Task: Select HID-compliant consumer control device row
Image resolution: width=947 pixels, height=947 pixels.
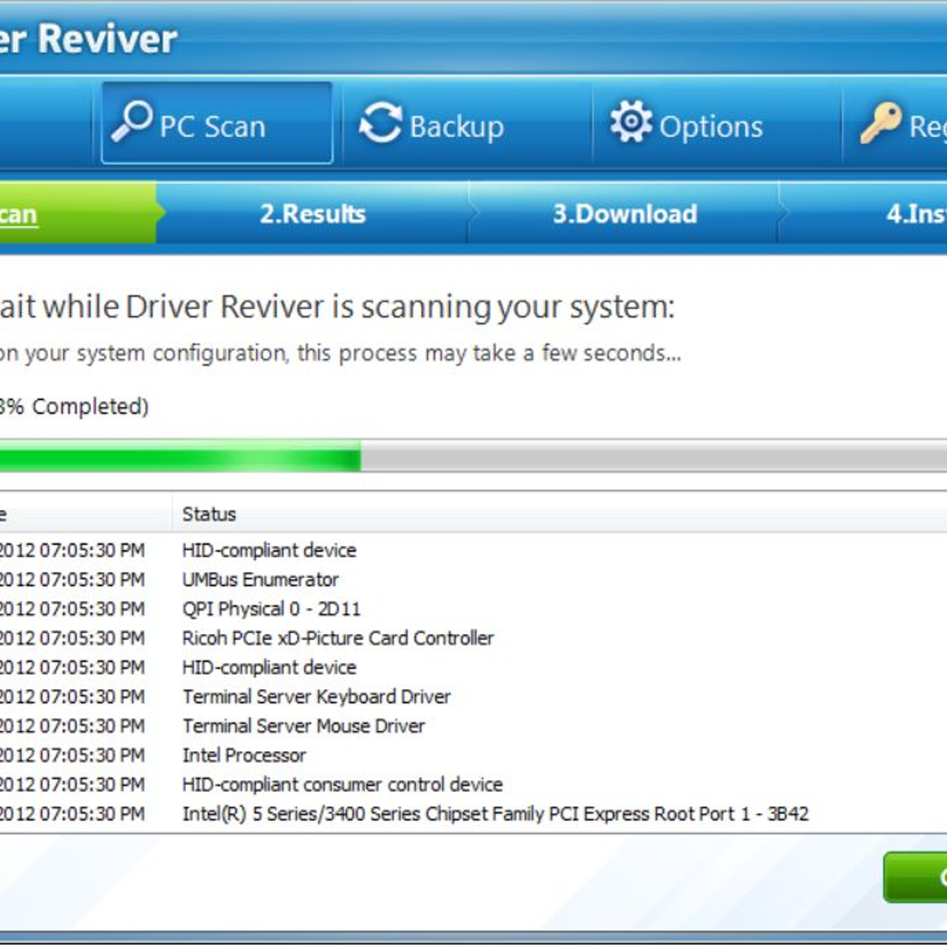Action: 342,784
